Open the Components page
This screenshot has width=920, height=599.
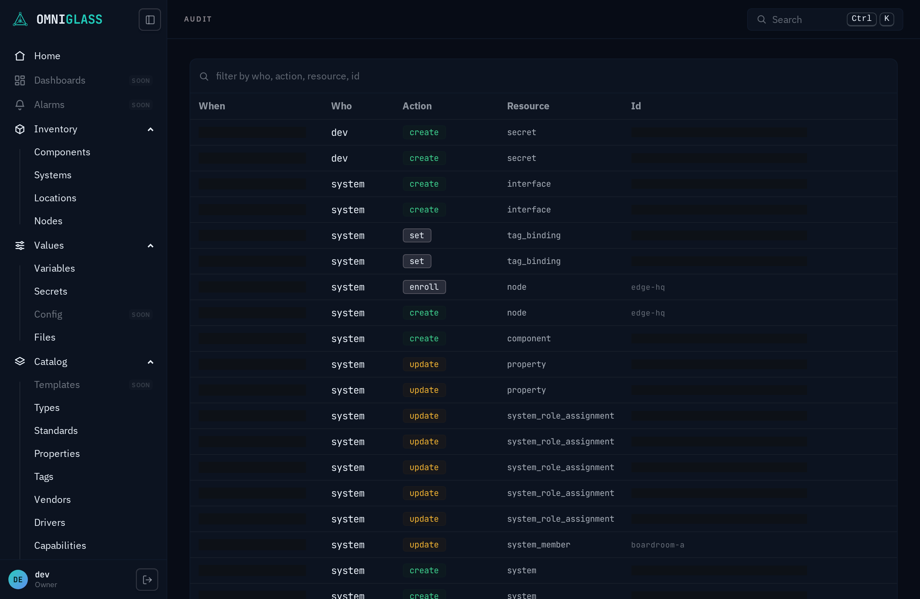point(62,152)
